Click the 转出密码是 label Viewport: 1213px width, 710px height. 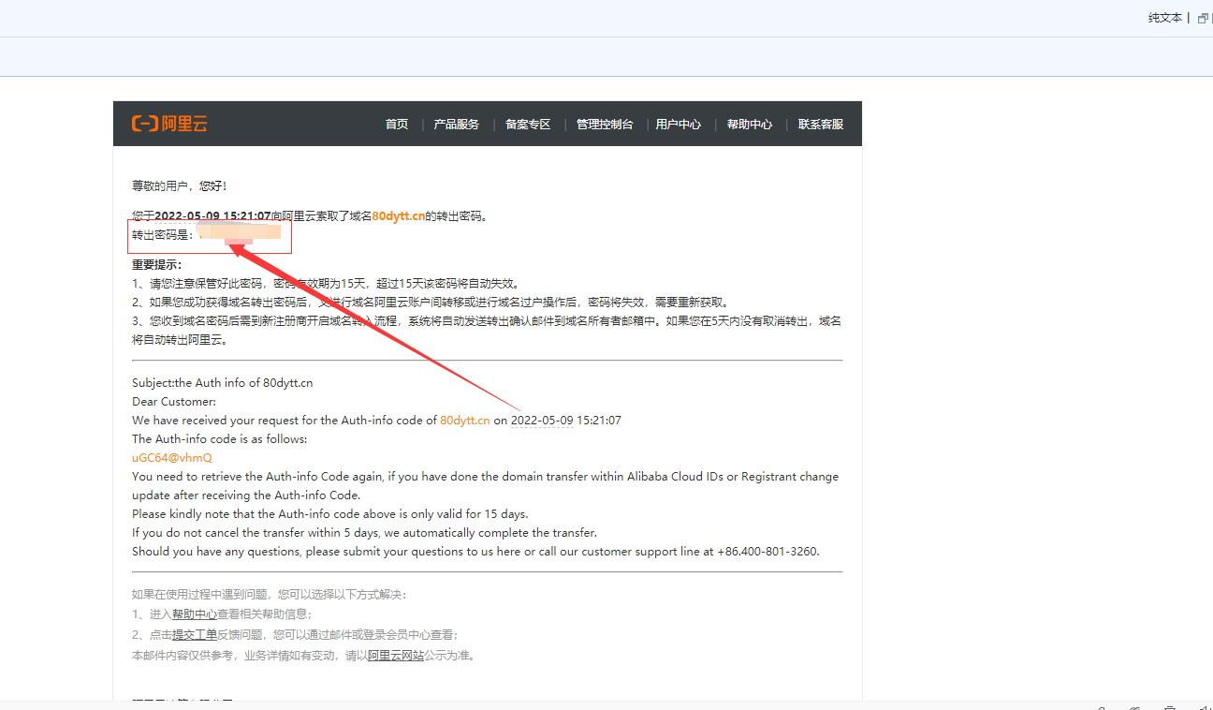(163, 234)
